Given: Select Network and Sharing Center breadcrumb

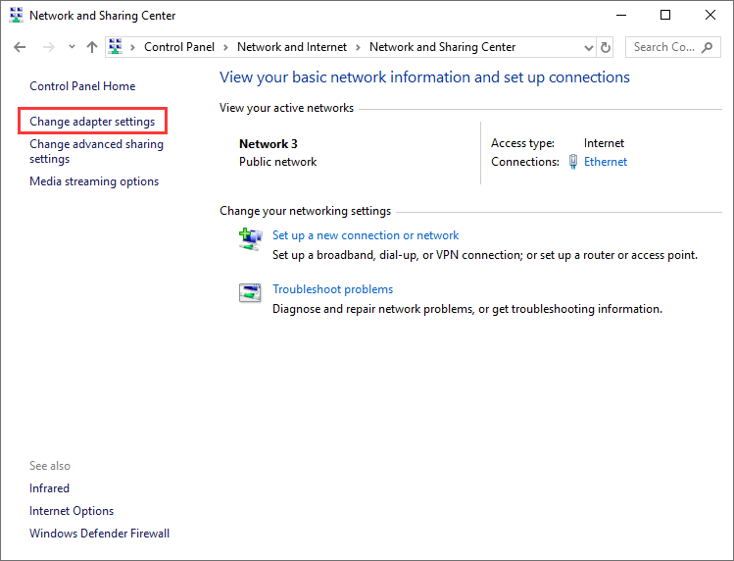Looking at the screenshot, I should click(442, 47).
